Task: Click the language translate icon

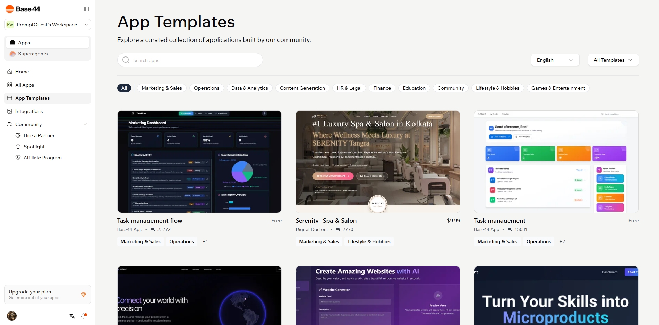Action: point(72,316)
